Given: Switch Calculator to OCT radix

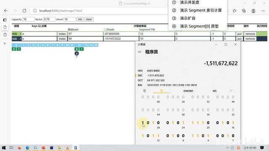Looking at the screenshot, I should [x=151, y=80].
